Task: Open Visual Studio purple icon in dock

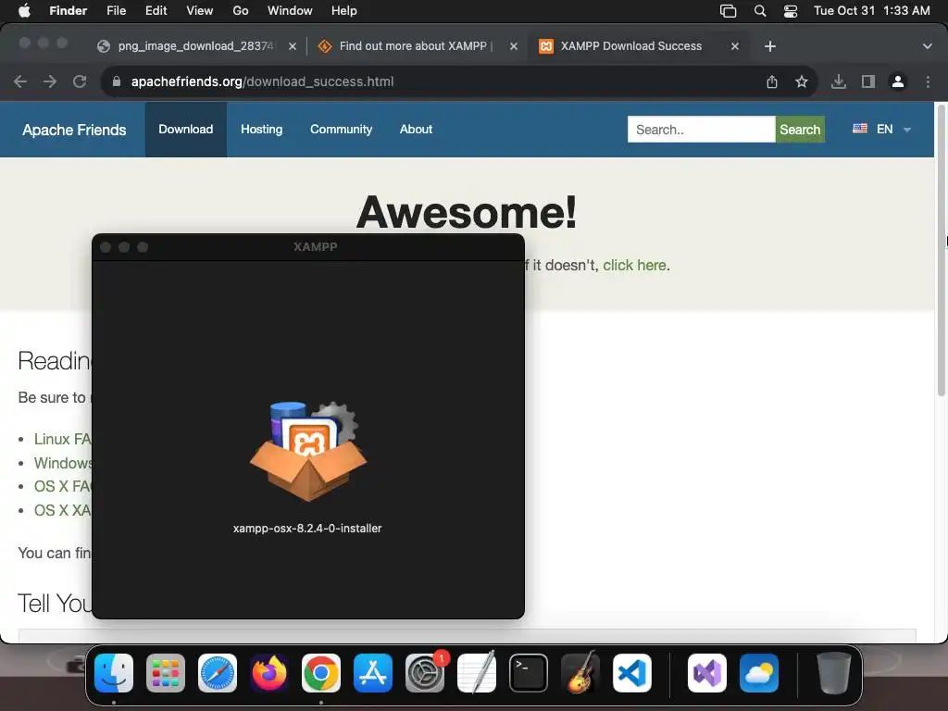Action: [706, 673]
